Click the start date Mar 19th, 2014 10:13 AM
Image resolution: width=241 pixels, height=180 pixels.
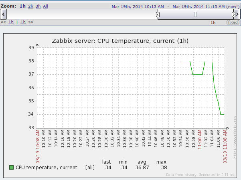pos(138,6)
